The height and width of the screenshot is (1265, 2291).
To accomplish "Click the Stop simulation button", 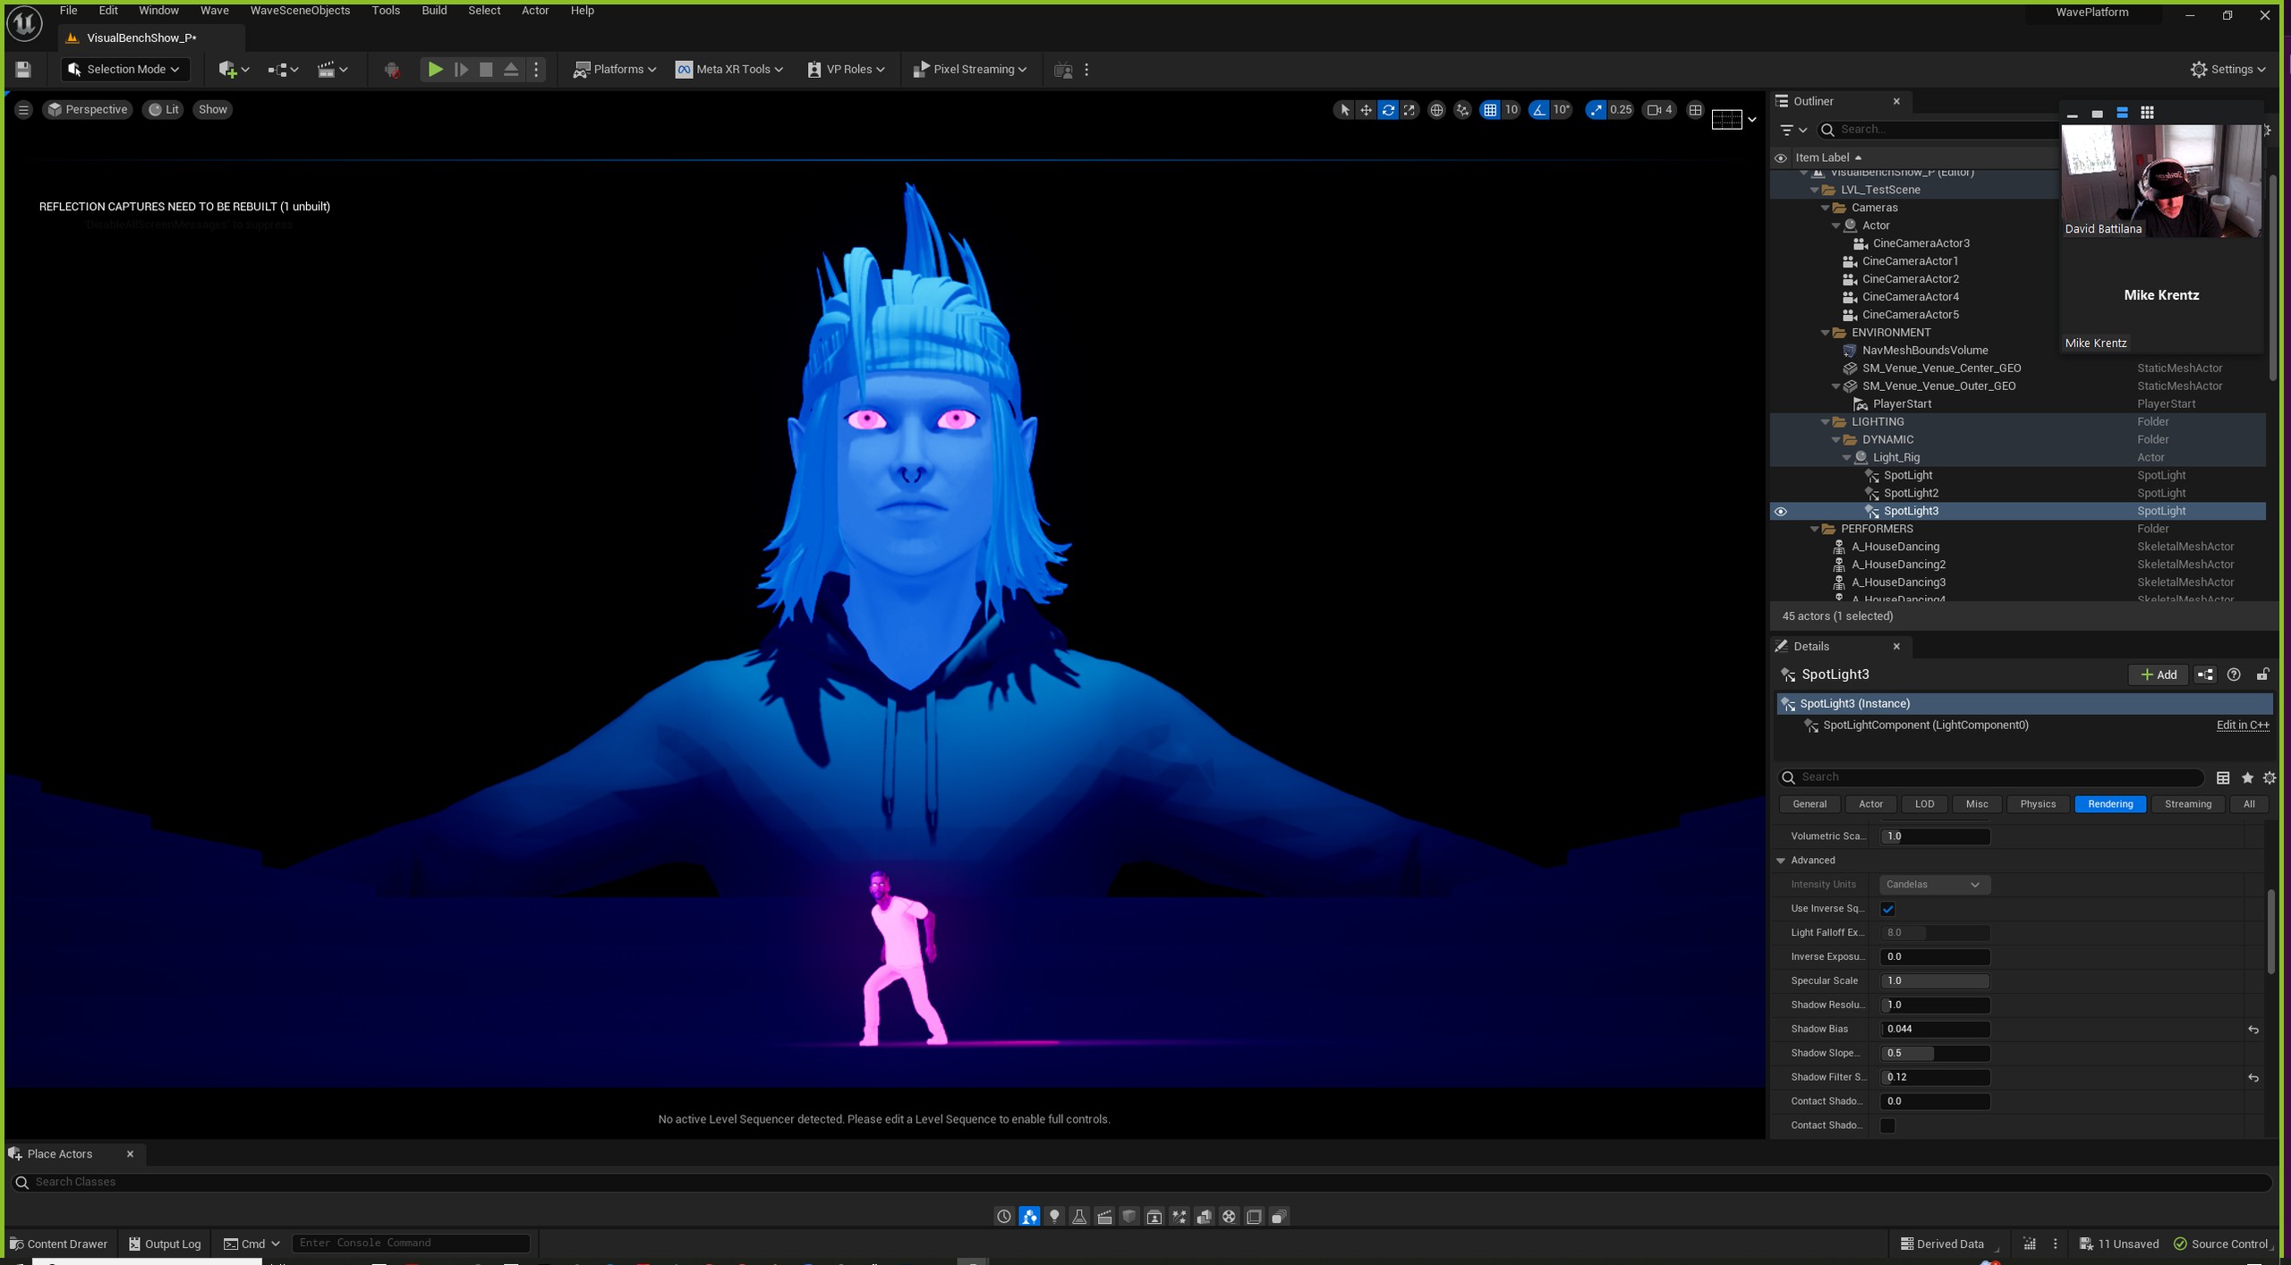I will click(x=486, y=69).
